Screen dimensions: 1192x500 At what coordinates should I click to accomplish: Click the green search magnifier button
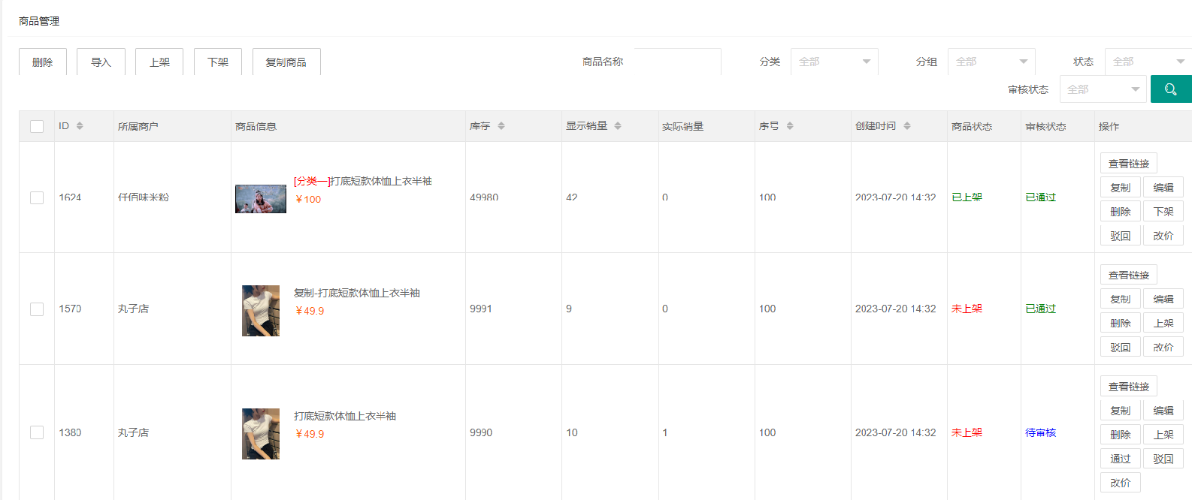tap(1170, 89)
